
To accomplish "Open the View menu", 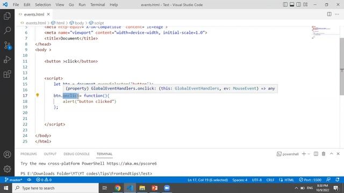I will click(x=60, y=5).
